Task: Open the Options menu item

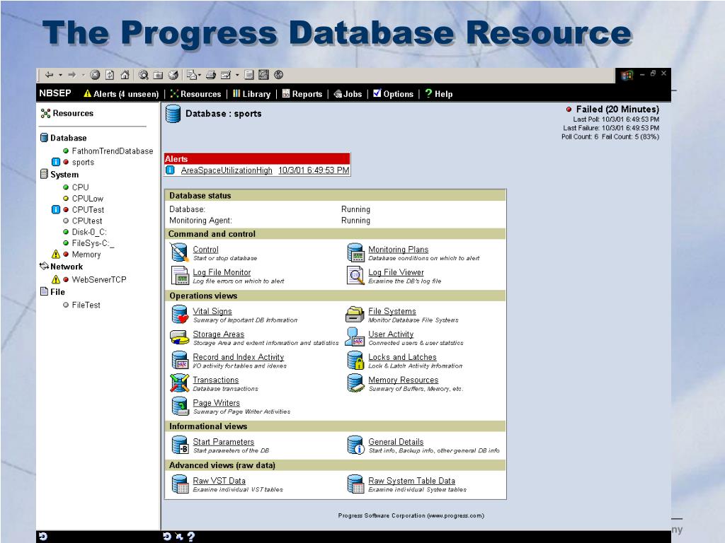Action: coord(393,94)
